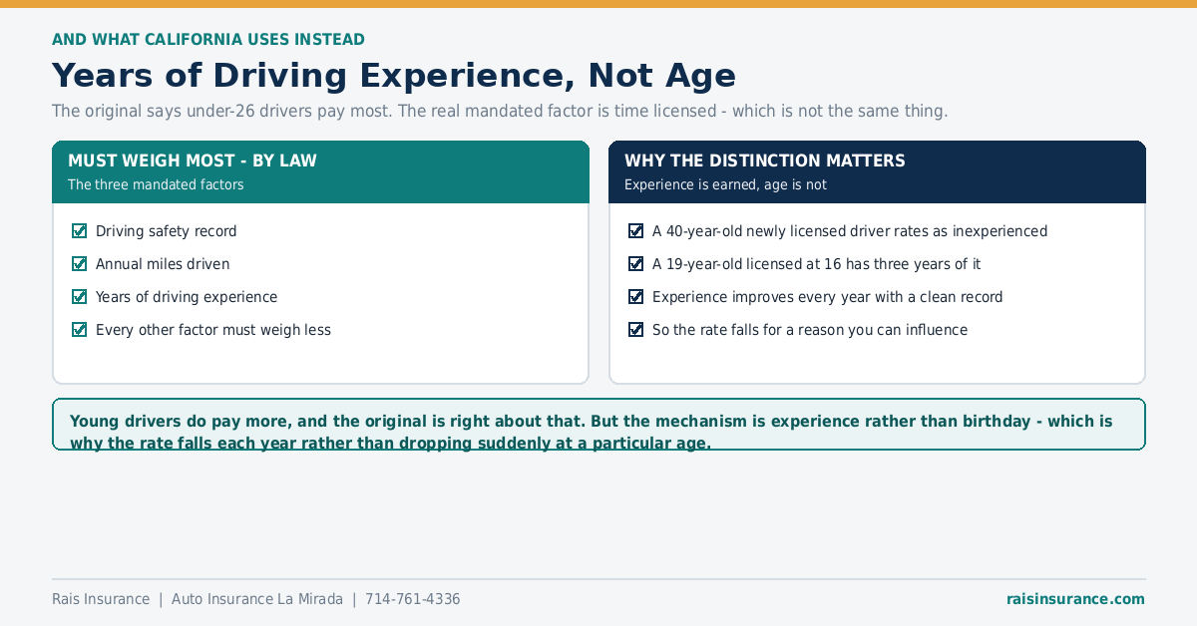
Task: Click the Years of Driving Experience, Not Age heading
Action: [x=394, y=76]
